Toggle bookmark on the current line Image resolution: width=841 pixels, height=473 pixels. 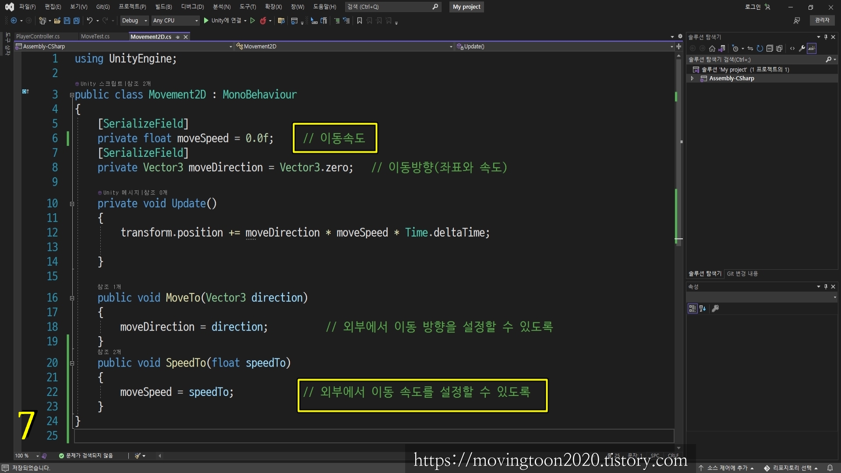coord(360,21)
